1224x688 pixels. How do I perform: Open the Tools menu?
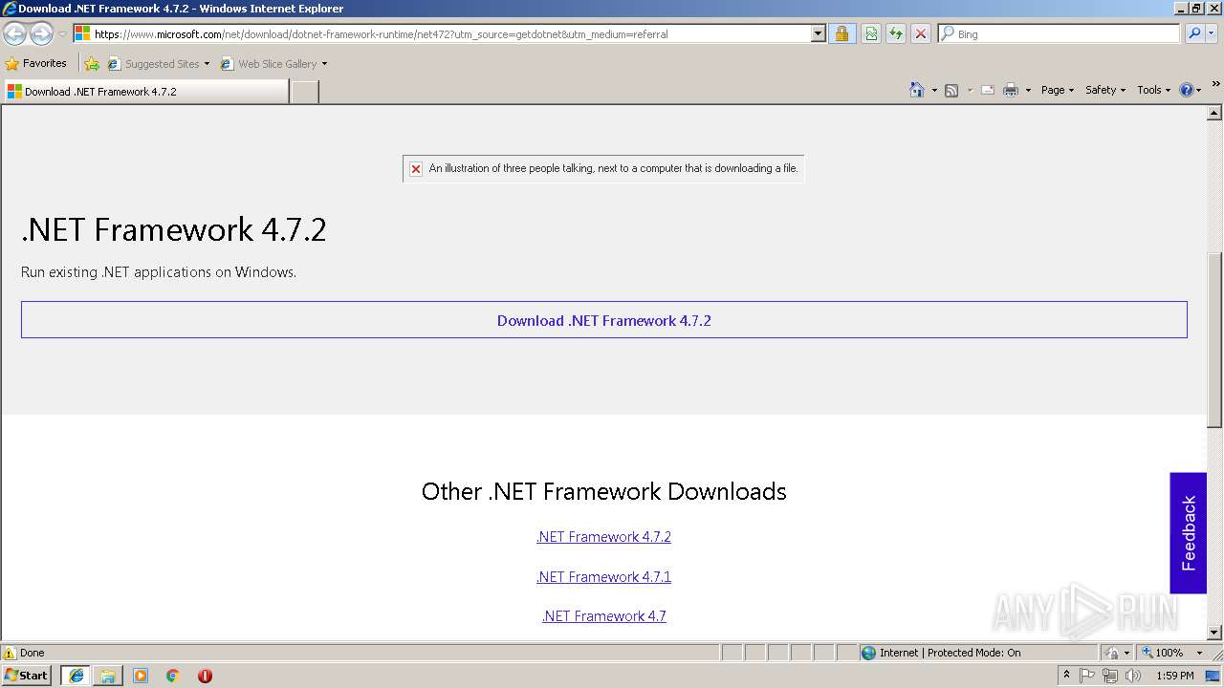[x=1154, y=90]
